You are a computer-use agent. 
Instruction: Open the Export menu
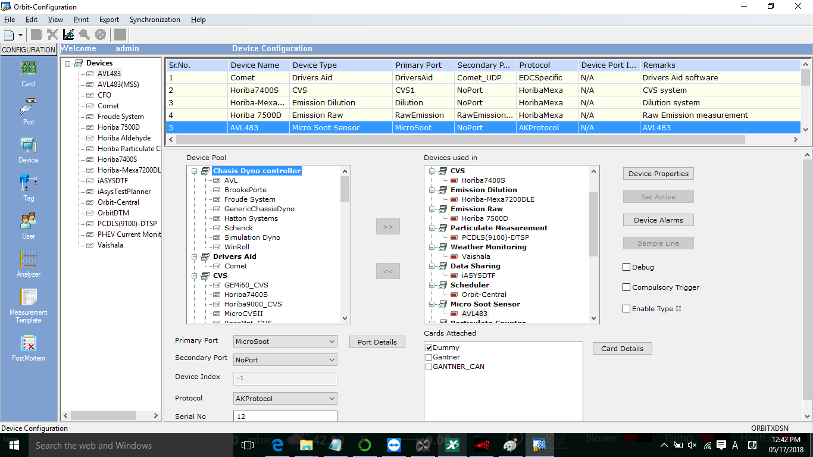point(109,20)
